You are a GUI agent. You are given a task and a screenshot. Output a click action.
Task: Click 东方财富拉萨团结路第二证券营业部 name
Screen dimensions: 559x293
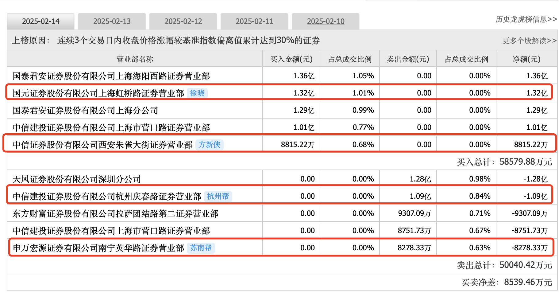(x=115, y=213)
